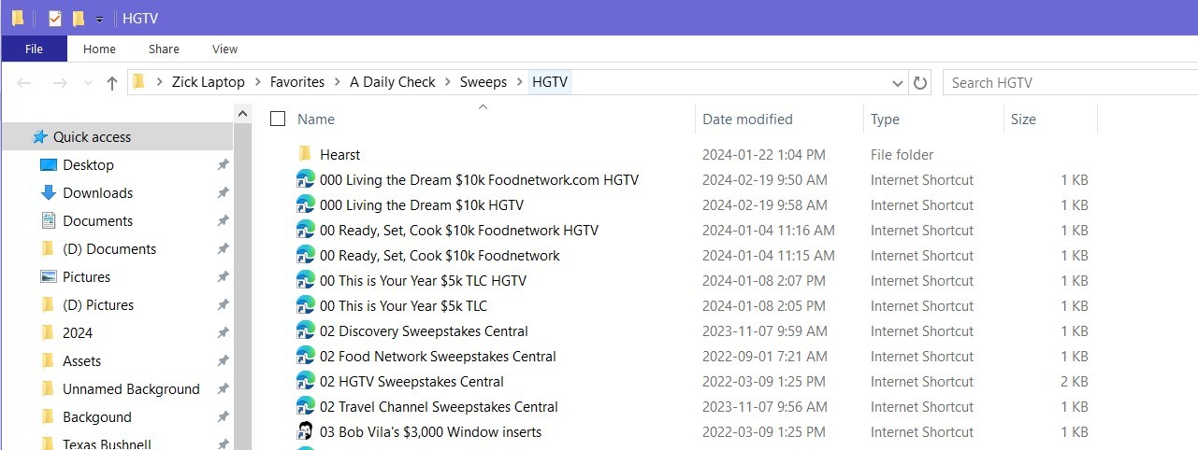Click the Properties checkmark icon in the title bar
This screenshot has height=450, width=1198.
point(54,18)
